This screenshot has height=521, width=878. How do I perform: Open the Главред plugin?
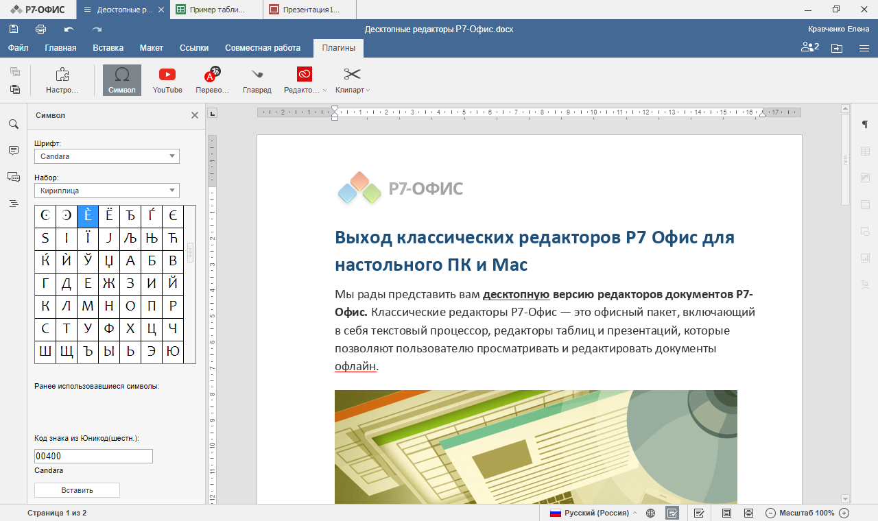257,80
